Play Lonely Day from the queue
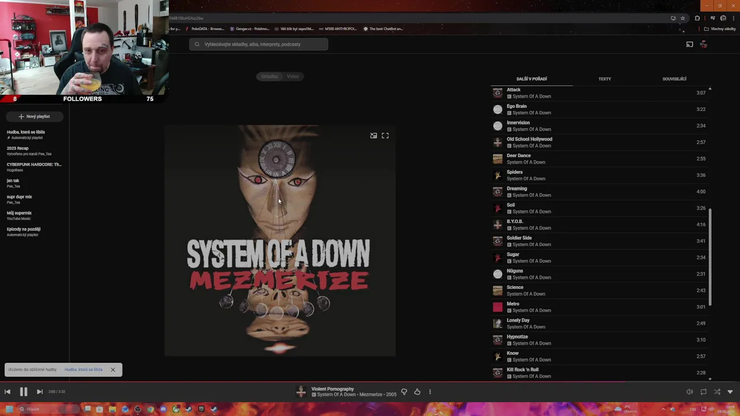The width and height of the screenshot is (740, 416). (600, 324)
